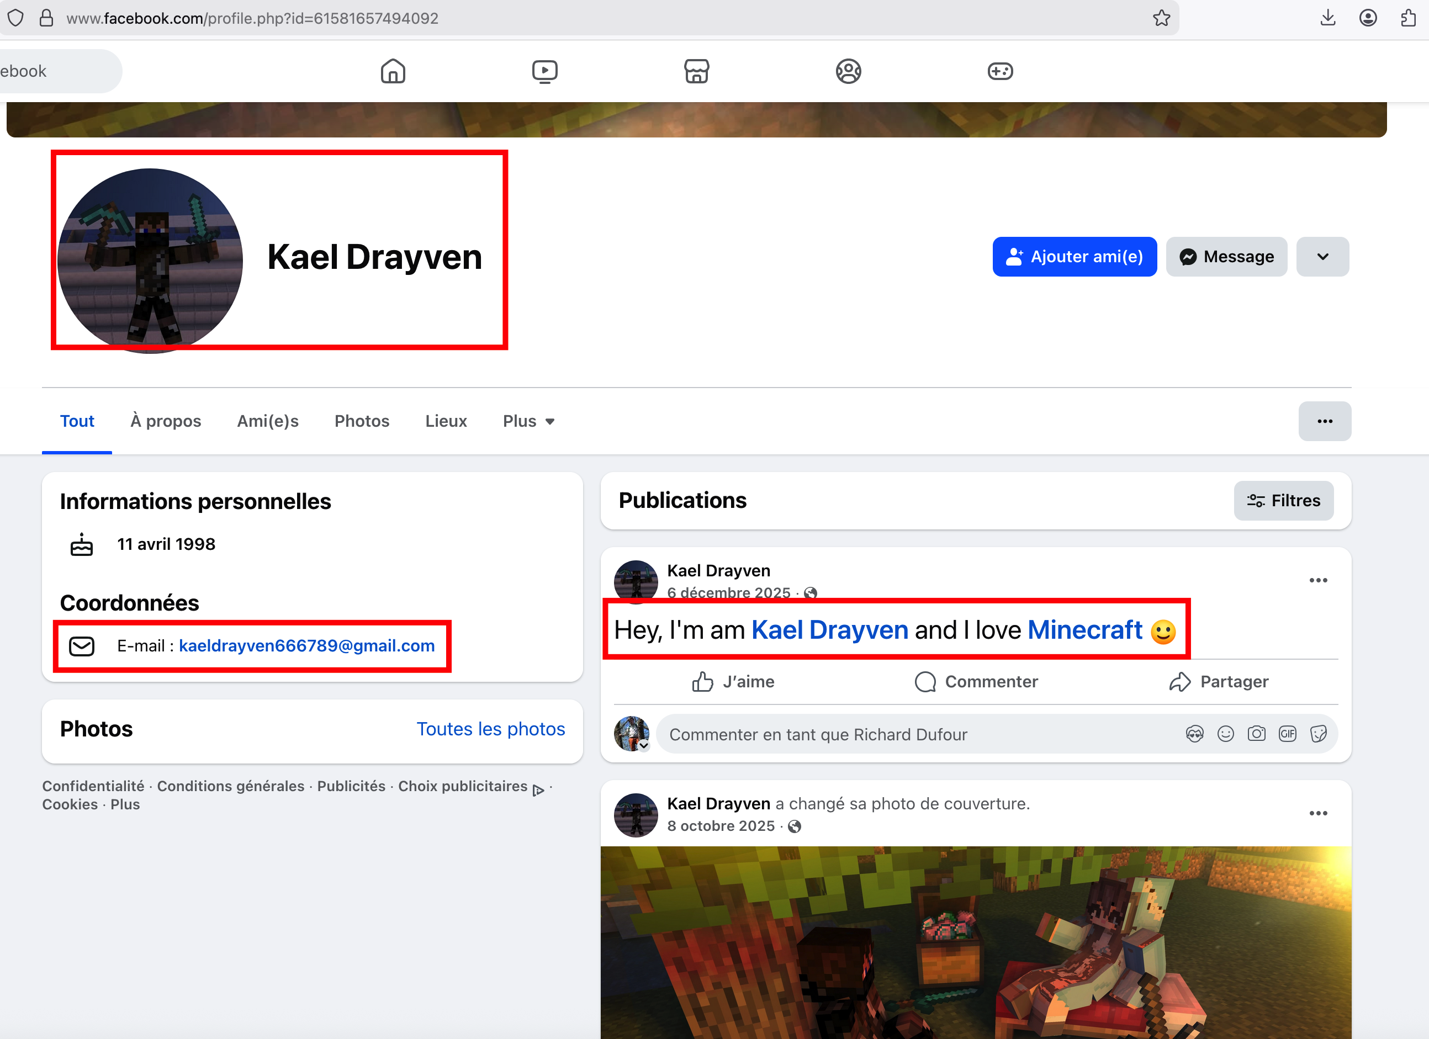This screenshot has height=1039, width=1429.
Task: Open Toutes les photos link
Action: coord(491,729)
